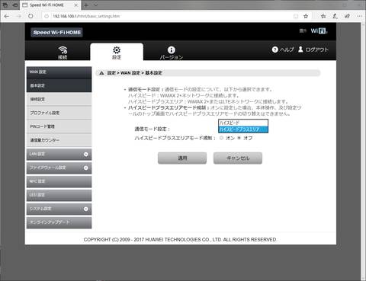366x281 pixels.
Task: Click the share icon in browser toolbar
Action: tap(347, 16)
